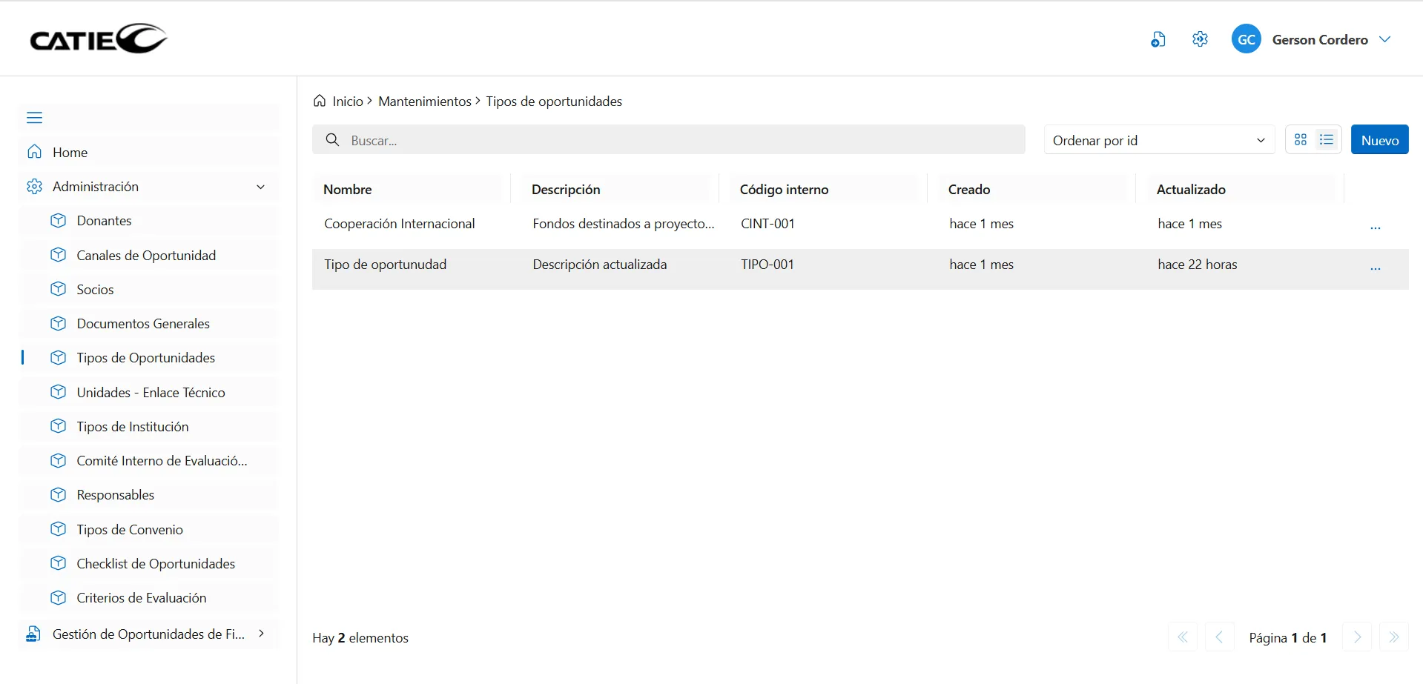Sort by the Nombre column header
Screen dimensions: 1423x684
tap(348, 190)
